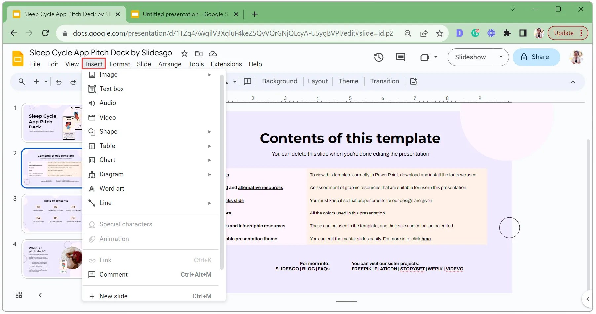
Task: Open Slides home via the yellow logo
Action: pos(18,58)
